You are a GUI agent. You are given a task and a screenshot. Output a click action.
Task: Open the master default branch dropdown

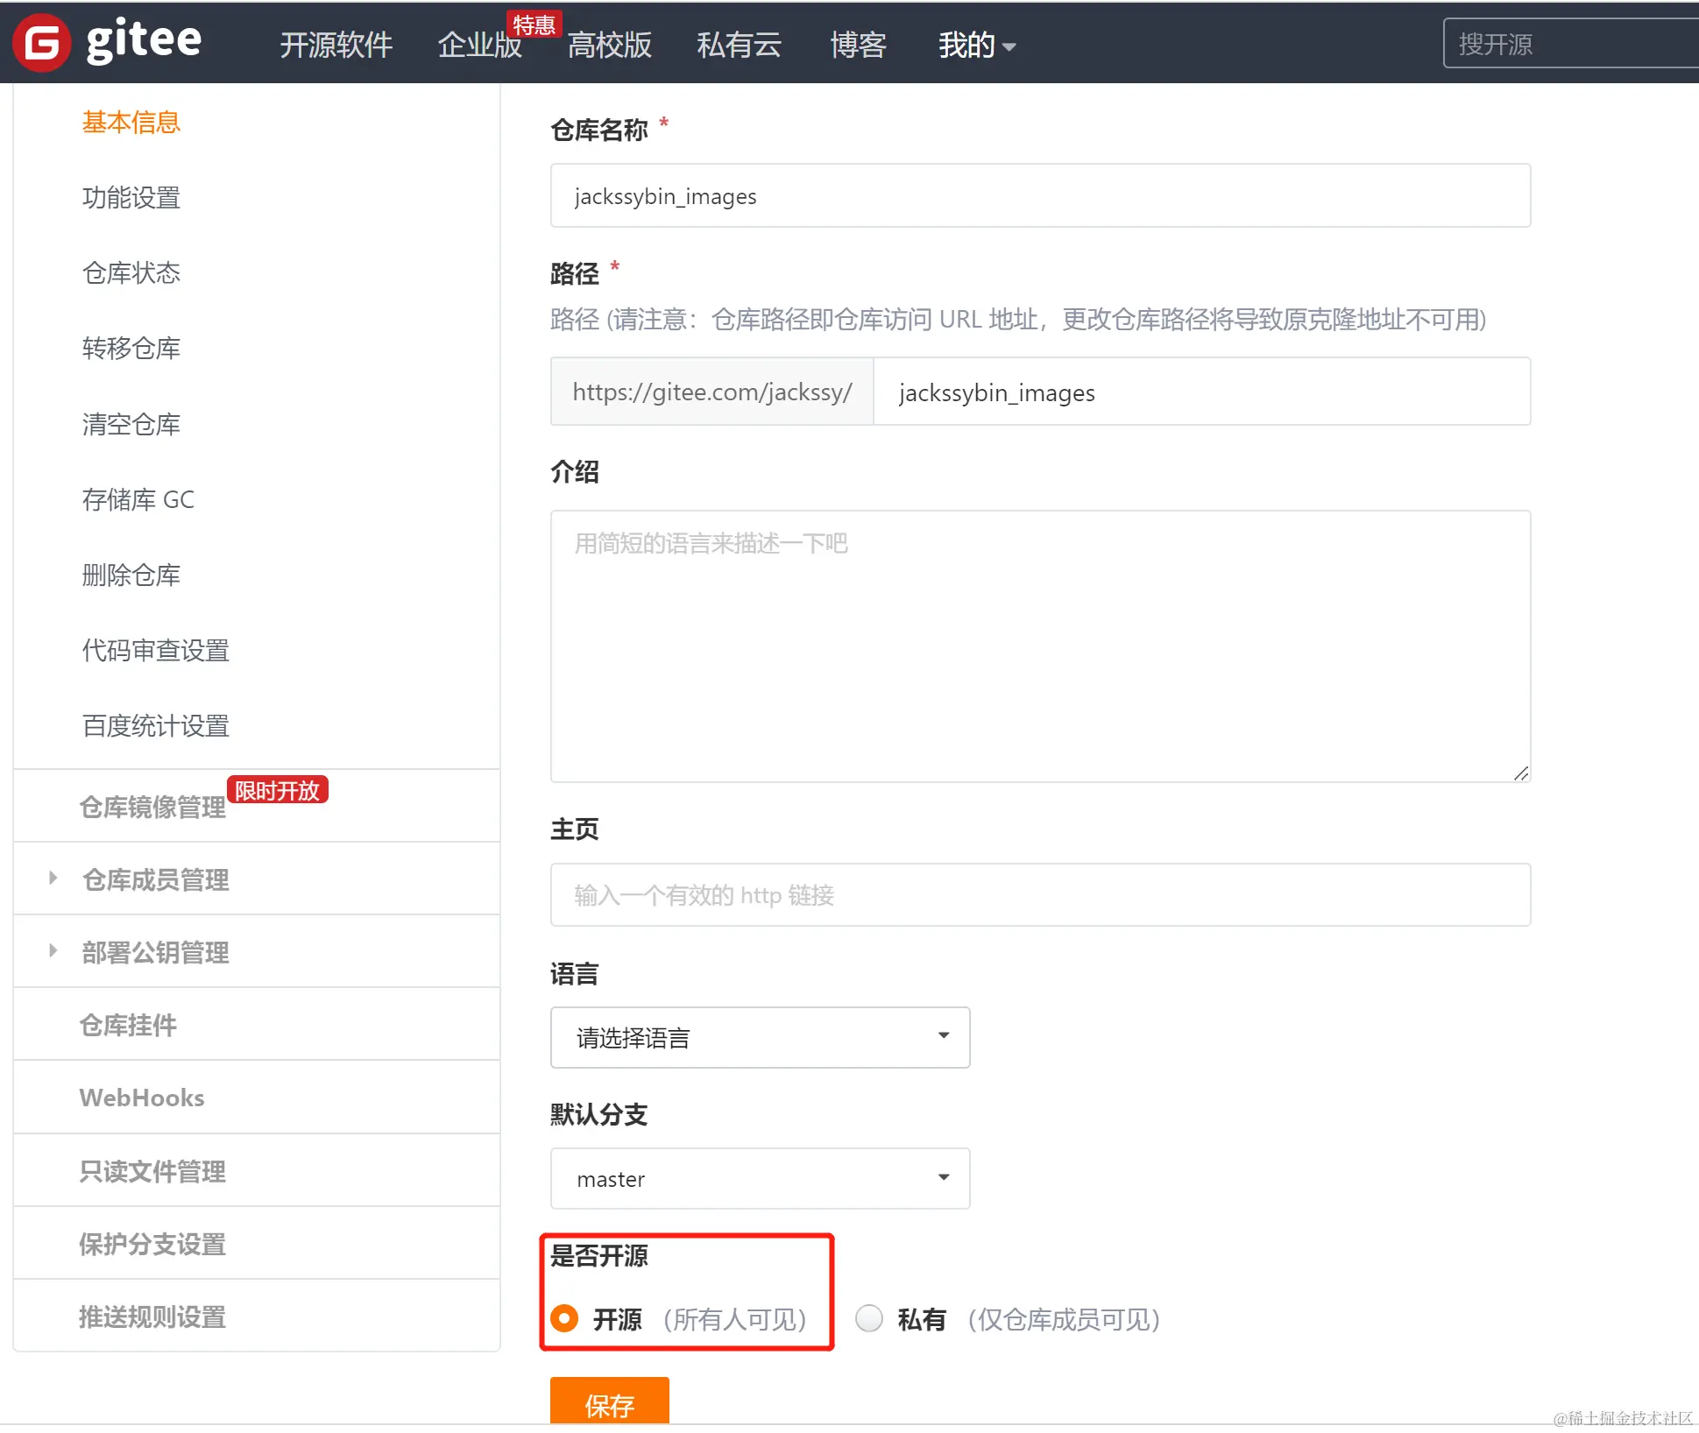coord(759,1178)
